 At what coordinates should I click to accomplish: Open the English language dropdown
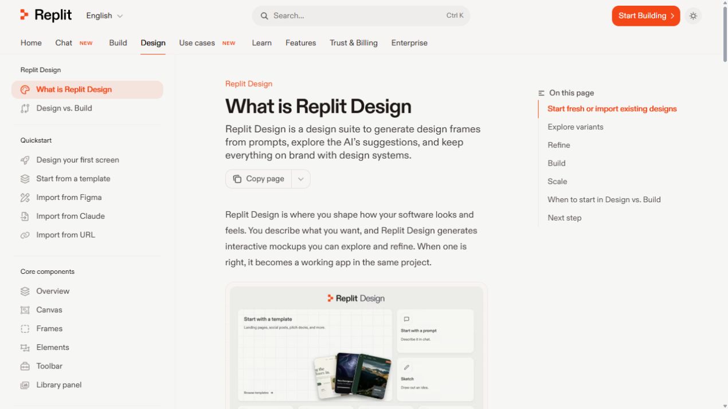(104, 16)
